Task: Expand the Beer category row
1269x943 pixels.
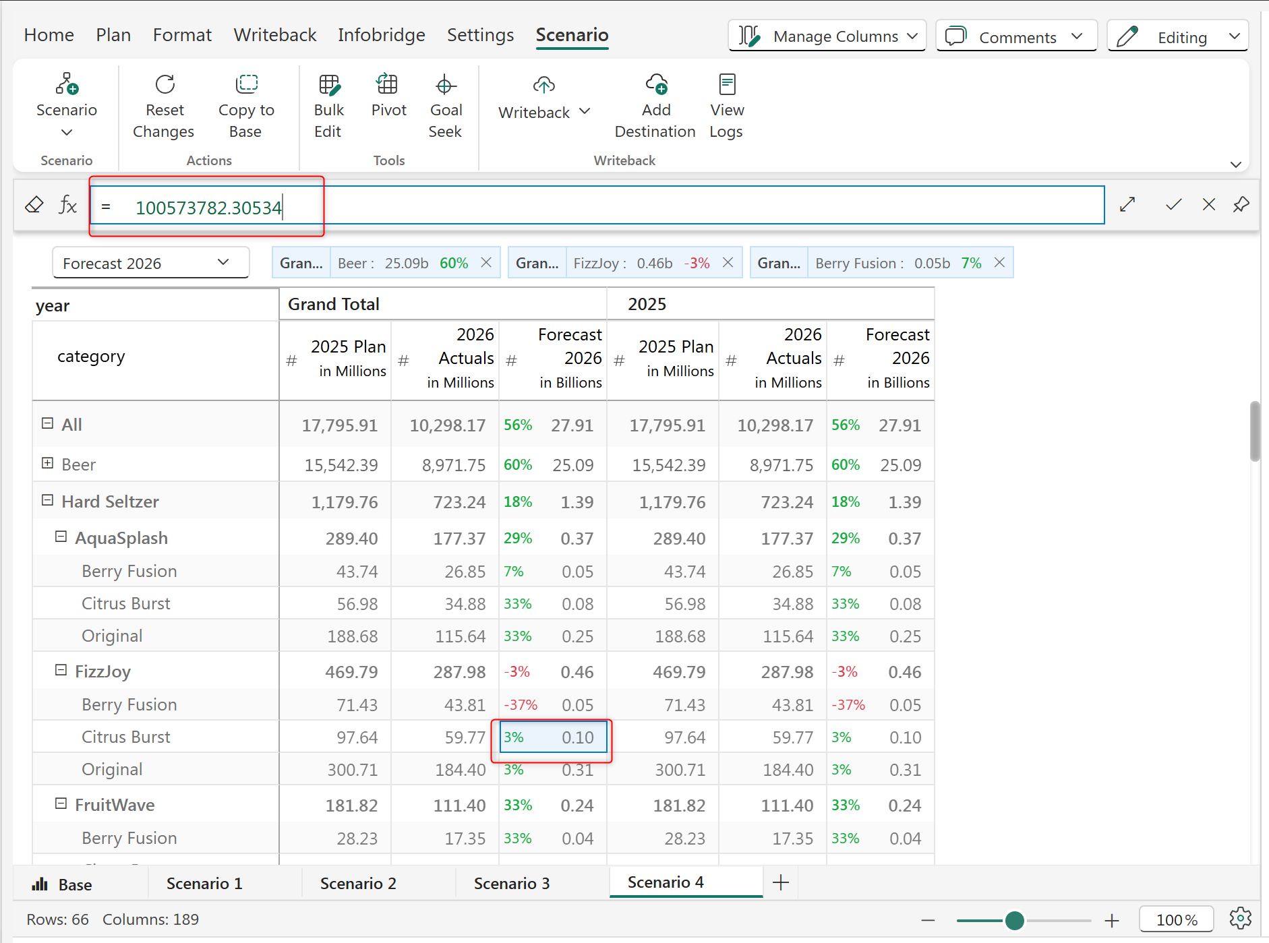Action: 47,463
